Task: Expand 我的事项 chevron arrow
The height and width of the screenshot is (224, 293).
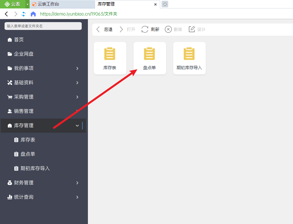Action: 77,68
